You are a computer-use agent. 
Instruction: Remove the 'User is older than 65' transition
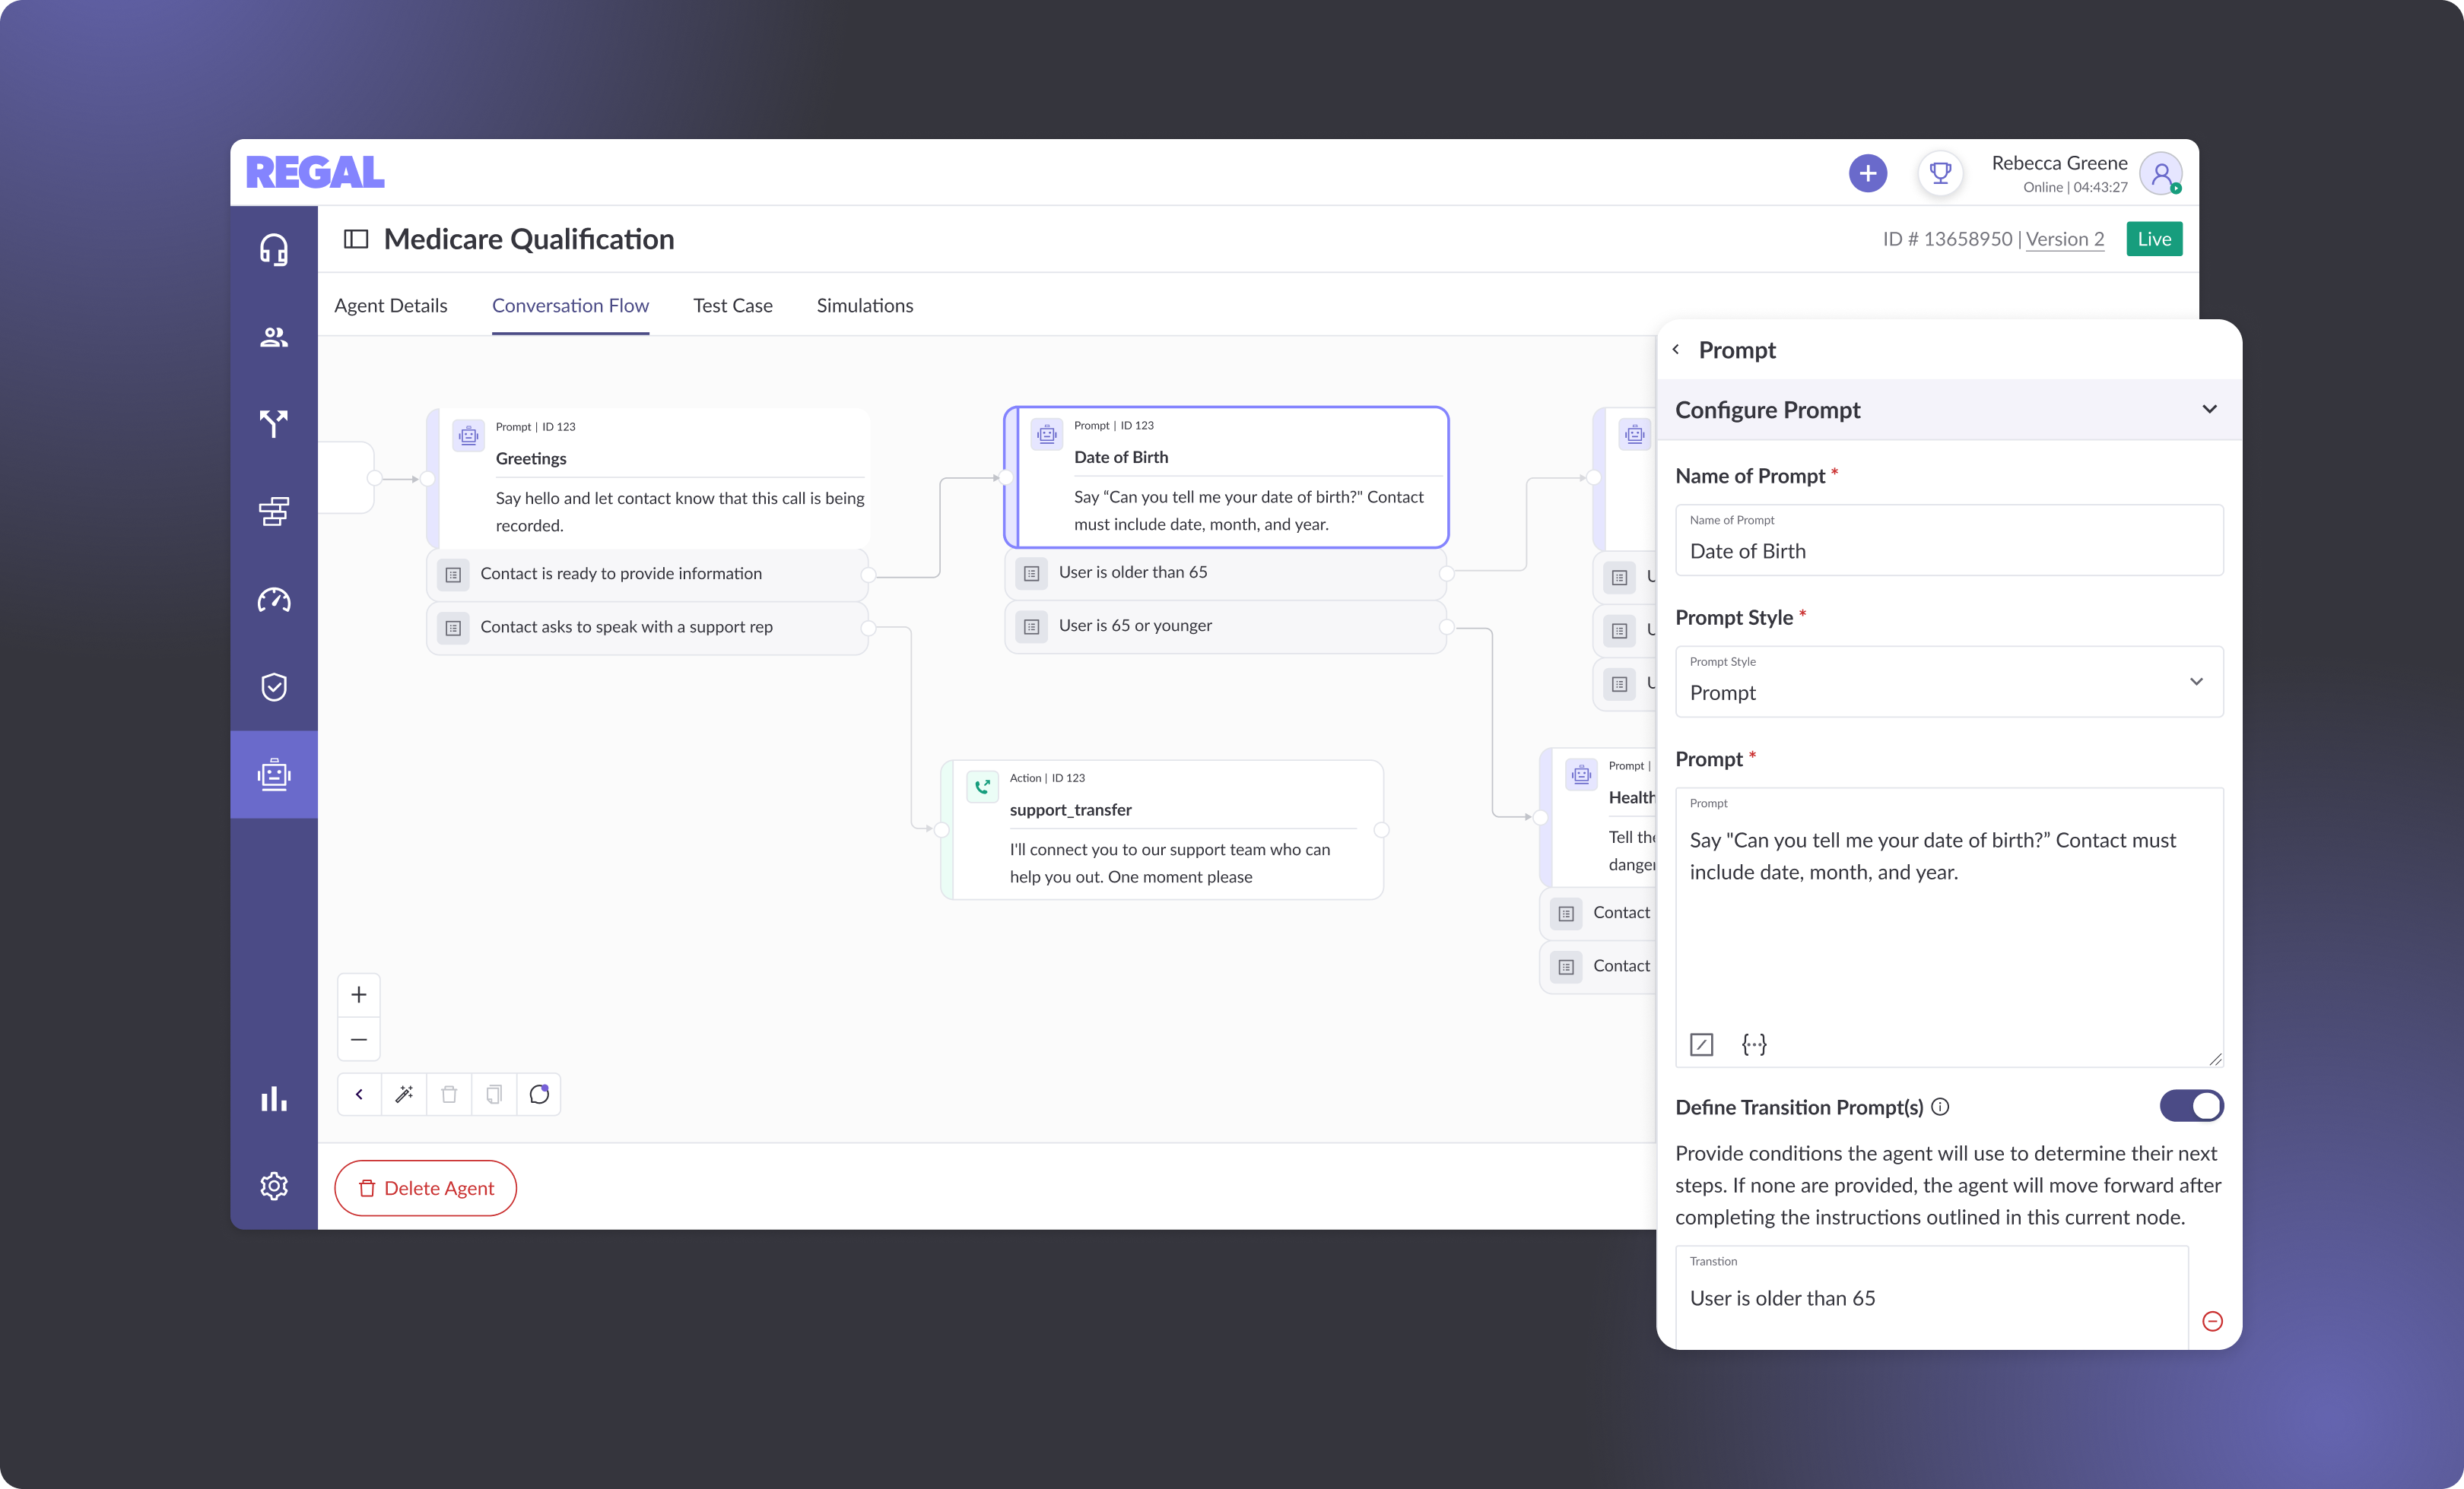(x=2213, y=1321)
